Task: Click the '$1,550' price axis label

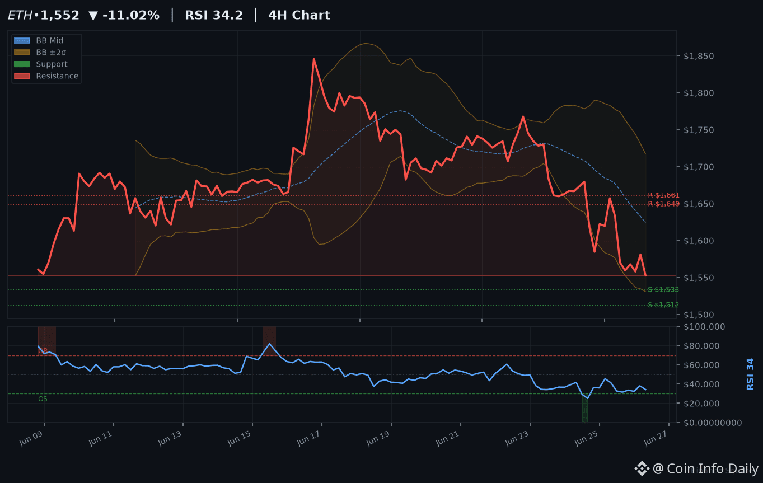Action: pyautogui.click(x=698, y=278)
